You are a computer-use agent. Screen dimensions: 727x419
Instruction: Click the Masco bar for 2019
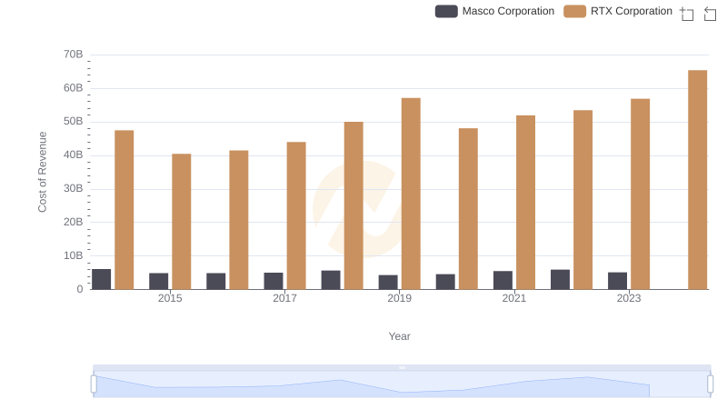tap(388, 283)
